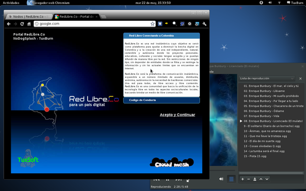Open the network icon in the top panel
306x191 pixels.
click(279, 3)
